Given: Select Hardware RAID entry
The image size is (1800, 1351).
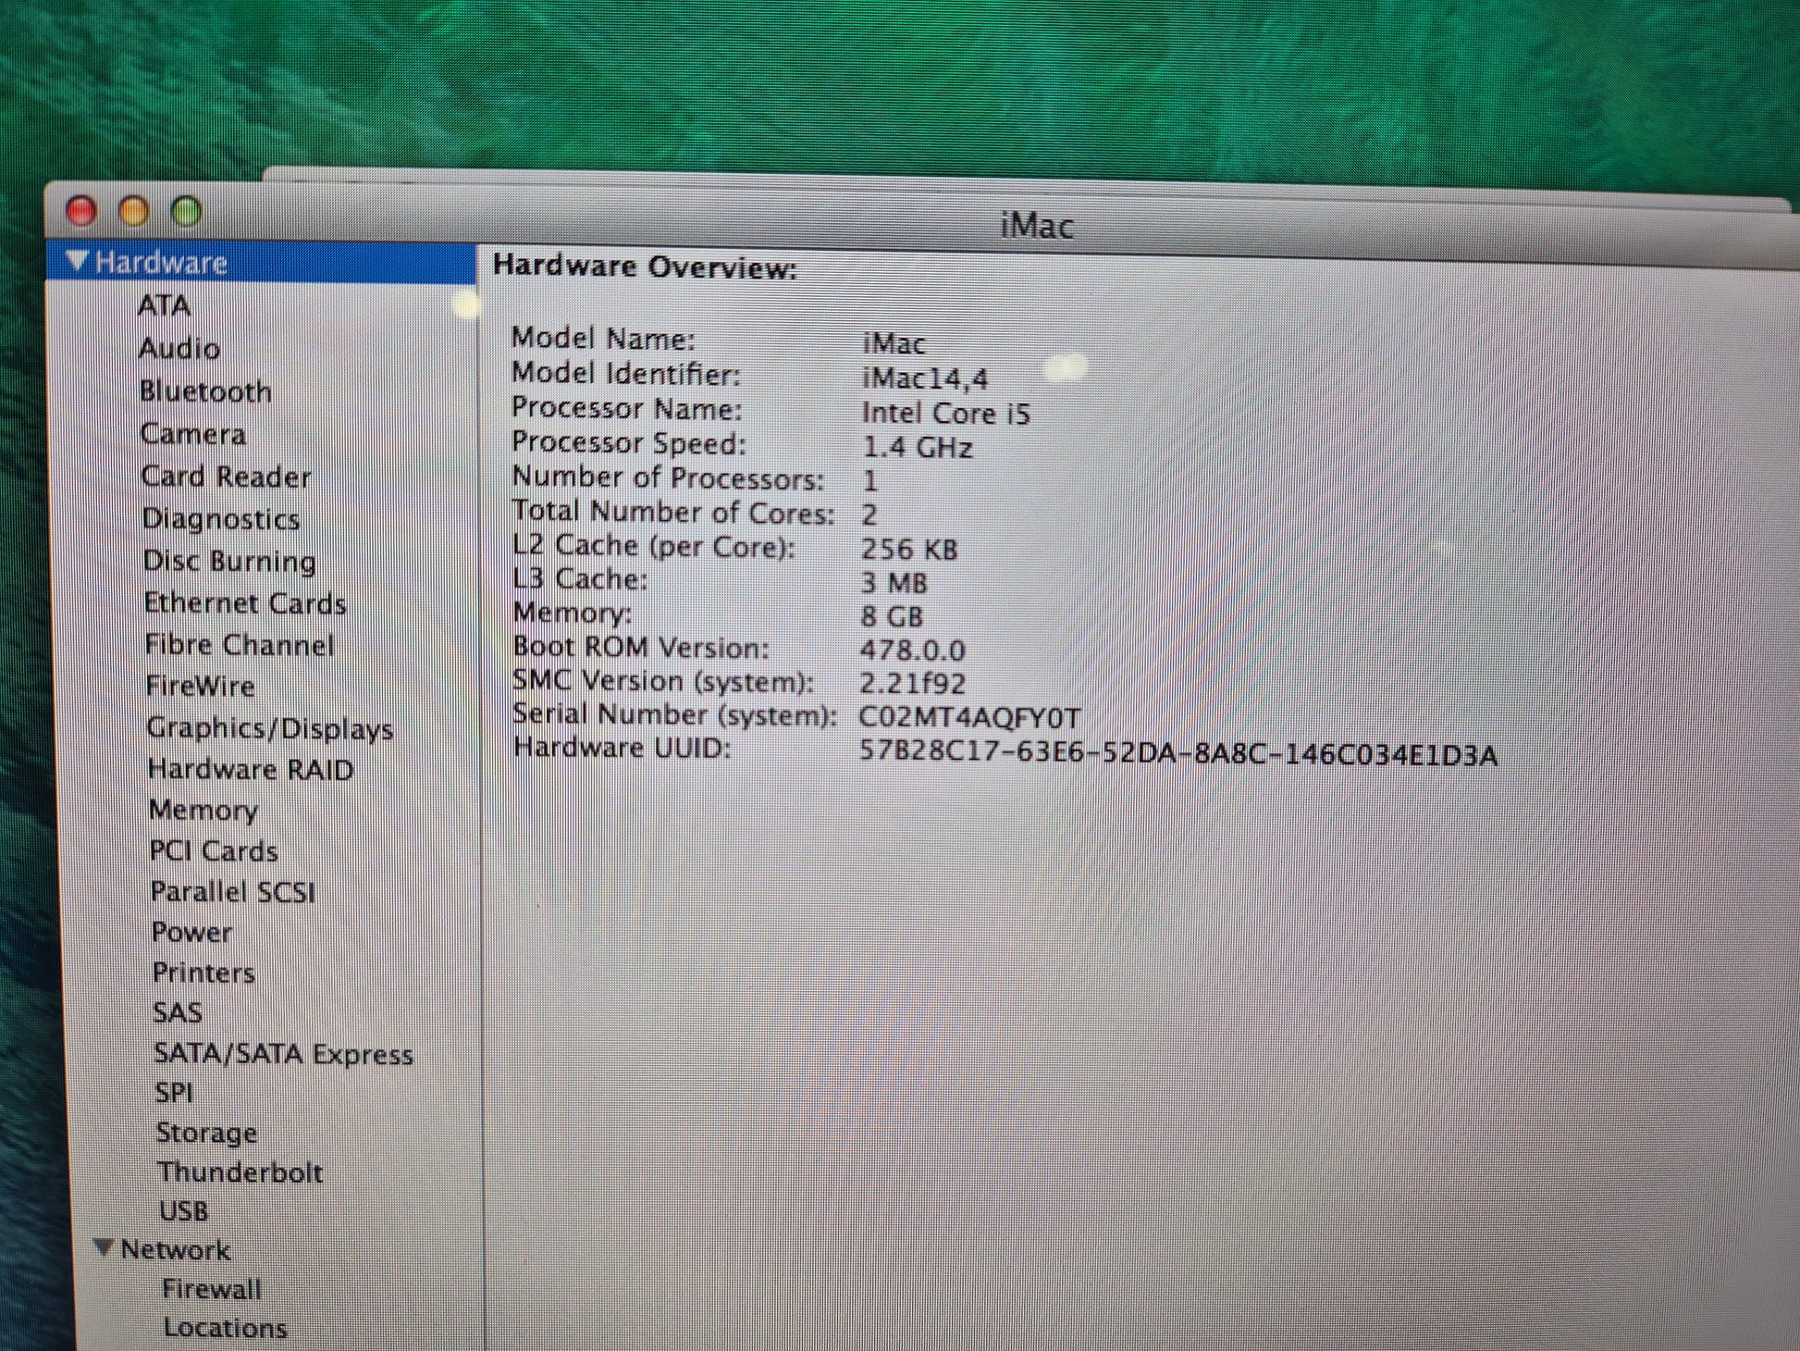Looking at the screenshot, I should click(251, 770).
